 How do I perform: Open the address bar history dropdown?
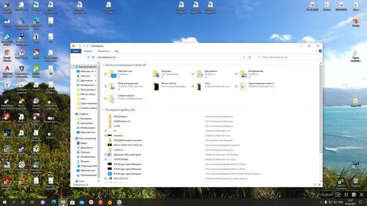point(244,57)
